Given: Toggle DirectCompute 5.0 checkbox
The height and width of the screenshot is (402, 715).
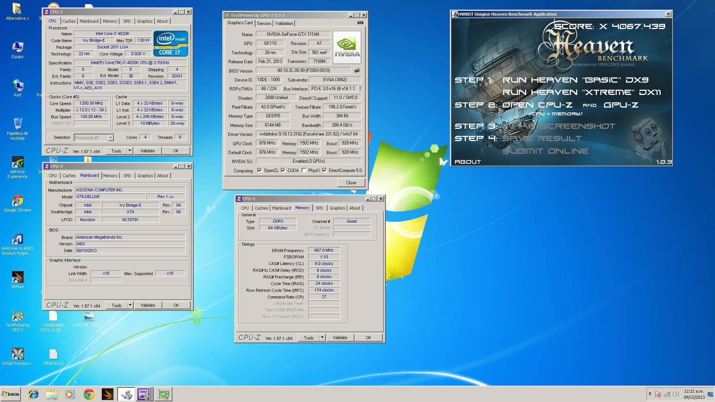Looking at the screenshot, I should 324,170.
